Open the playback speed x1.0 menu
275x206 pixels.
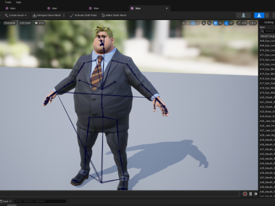[x=40, y=23]
